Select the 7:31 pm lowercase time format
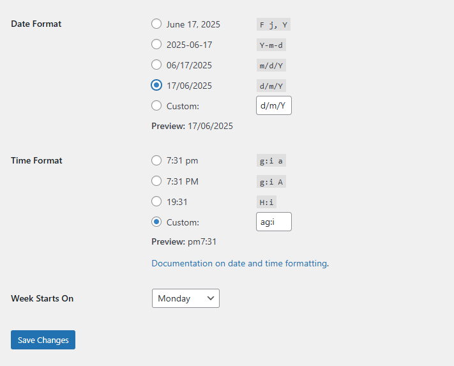The width and height of the screenshot is (454, 366). point(156,160)
